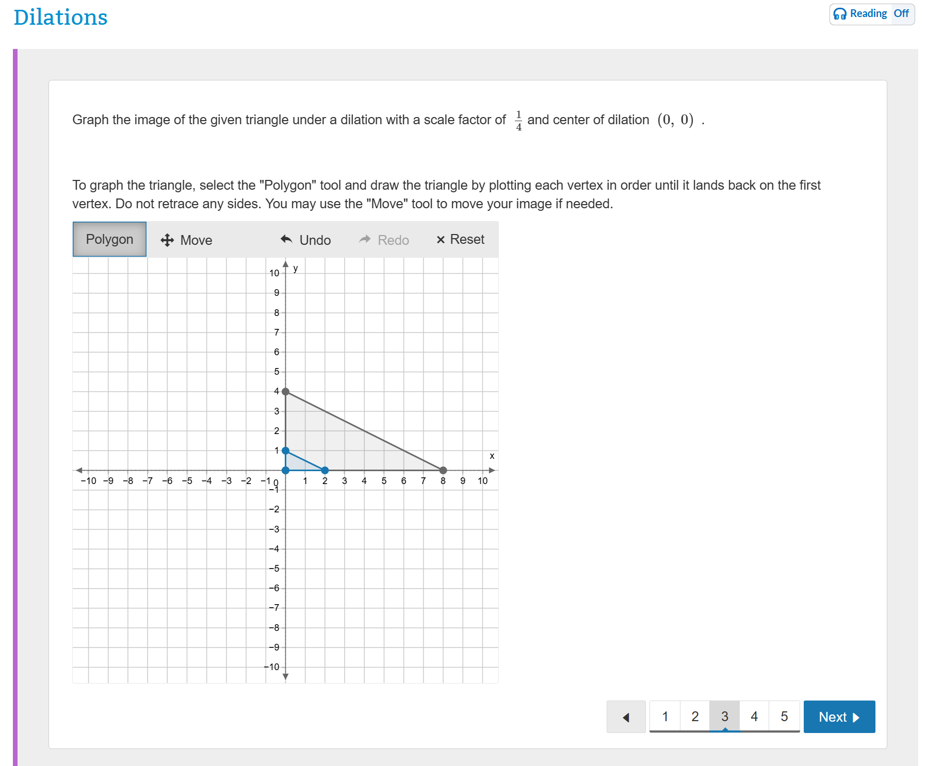Click the Reset x icon

click(x=441, y=239)
